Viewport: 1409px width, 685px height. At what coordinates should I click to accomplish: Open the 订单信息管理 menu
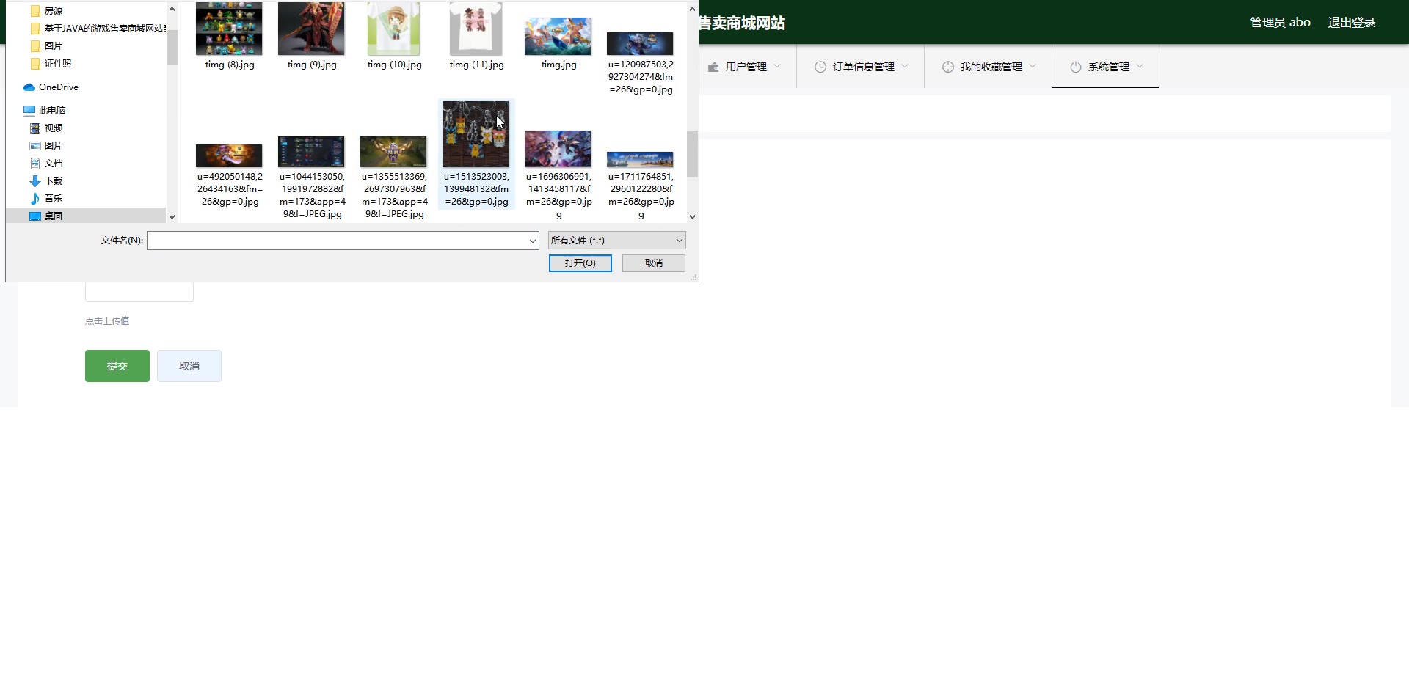pyautogui.click(x=861, y=67)
